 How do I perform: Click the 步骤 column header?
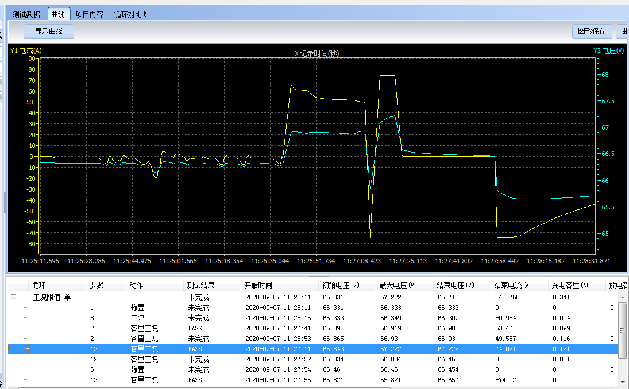click(96, 285)
